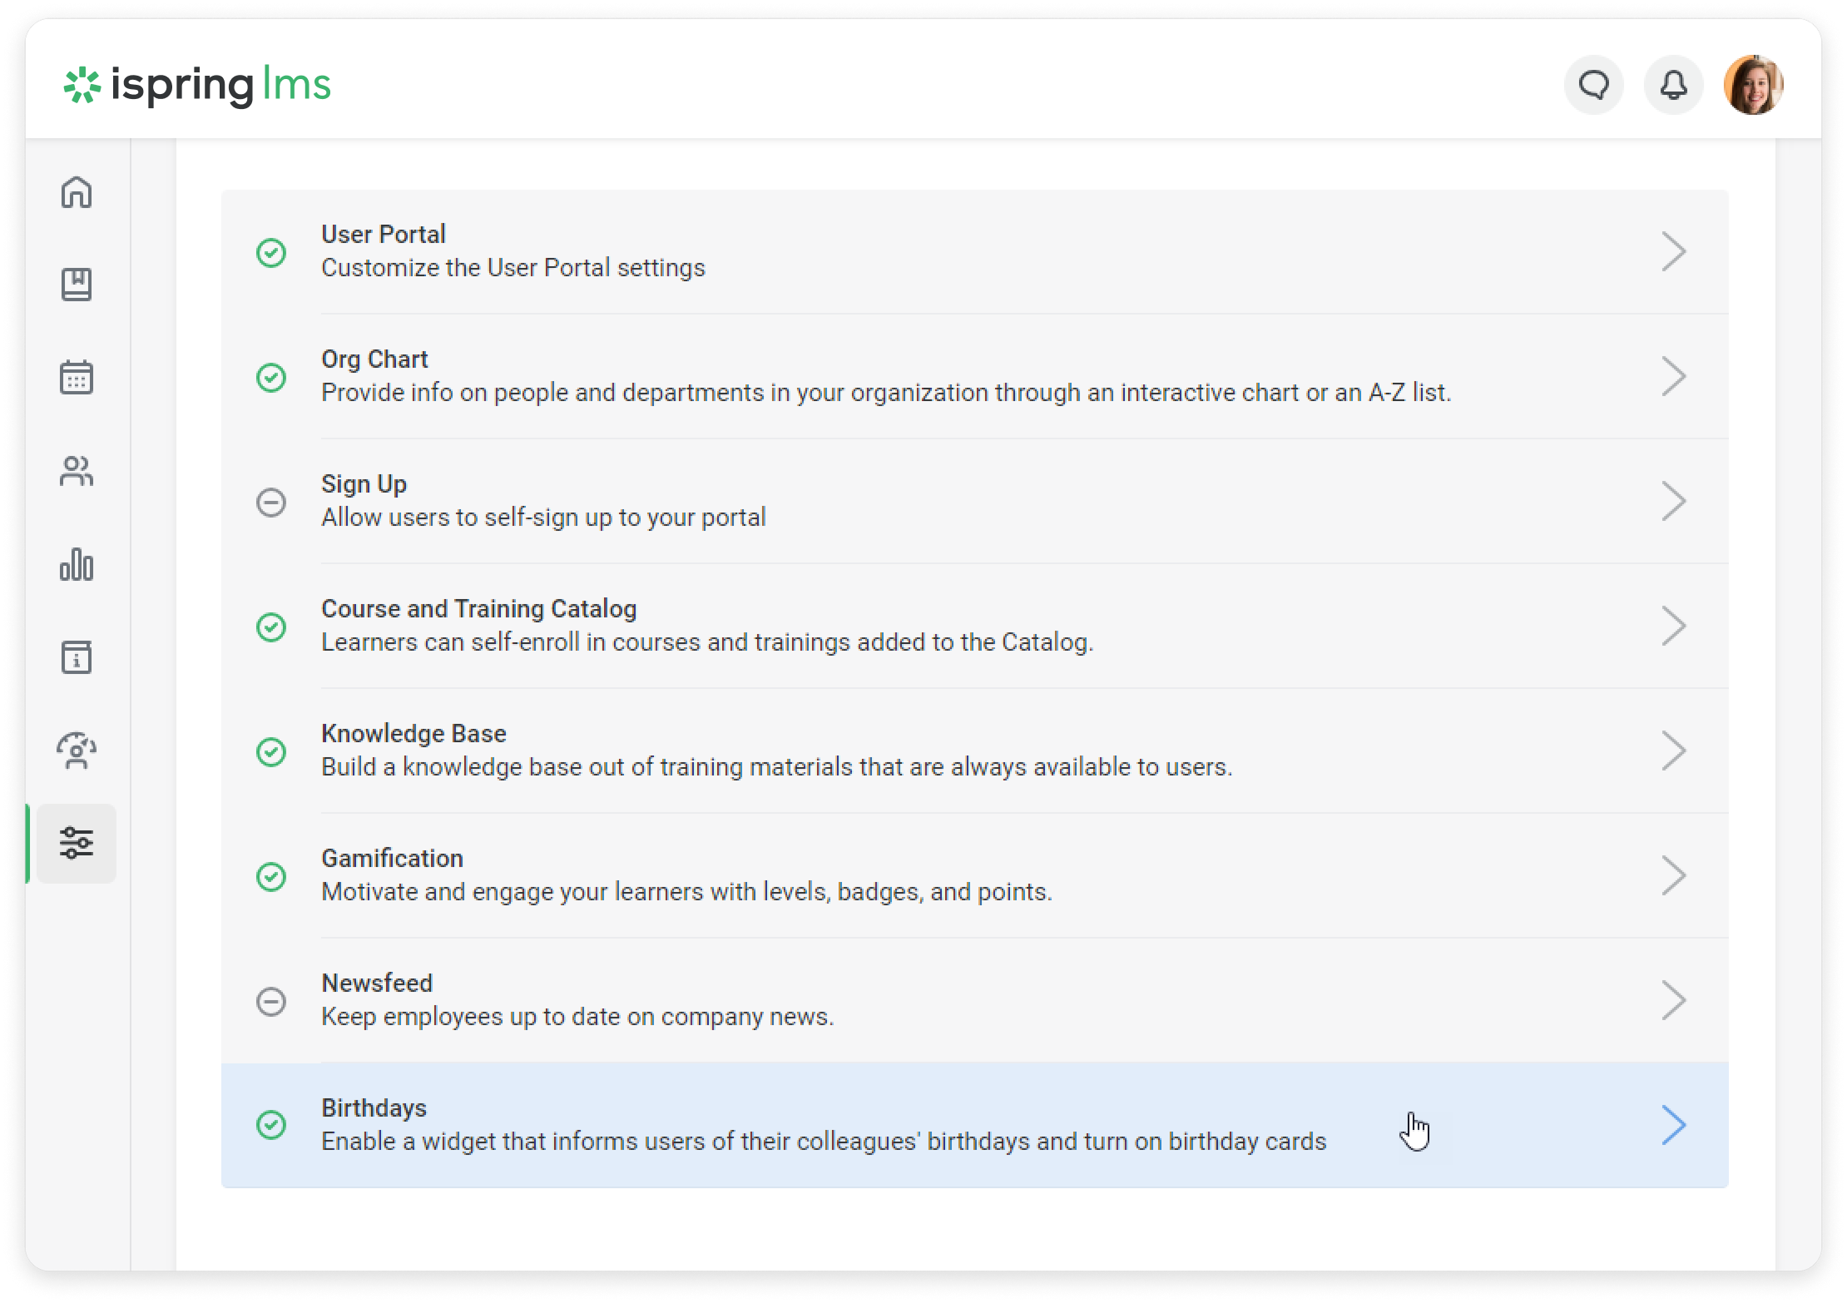Viewport: 1847px width, 1303px height.
Task: Toggle the Newsfeed disabled status icon
Action: (271, 1001)
